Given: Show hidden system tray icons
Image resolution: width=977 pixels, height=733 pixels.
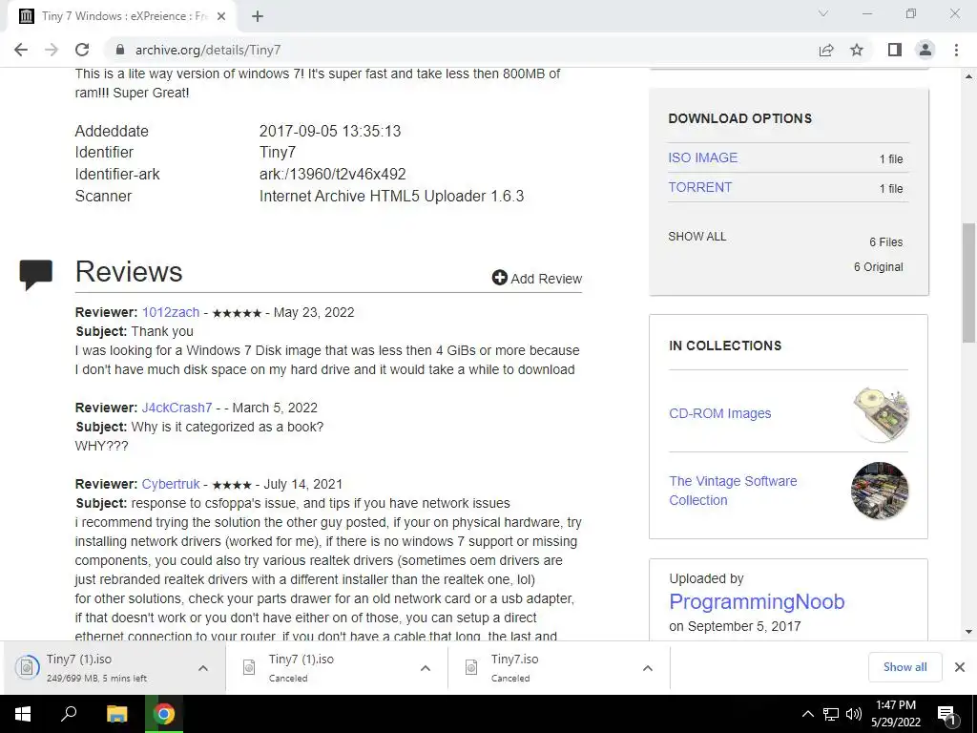Looking at the screenshot, I should [x=807, y=714].
